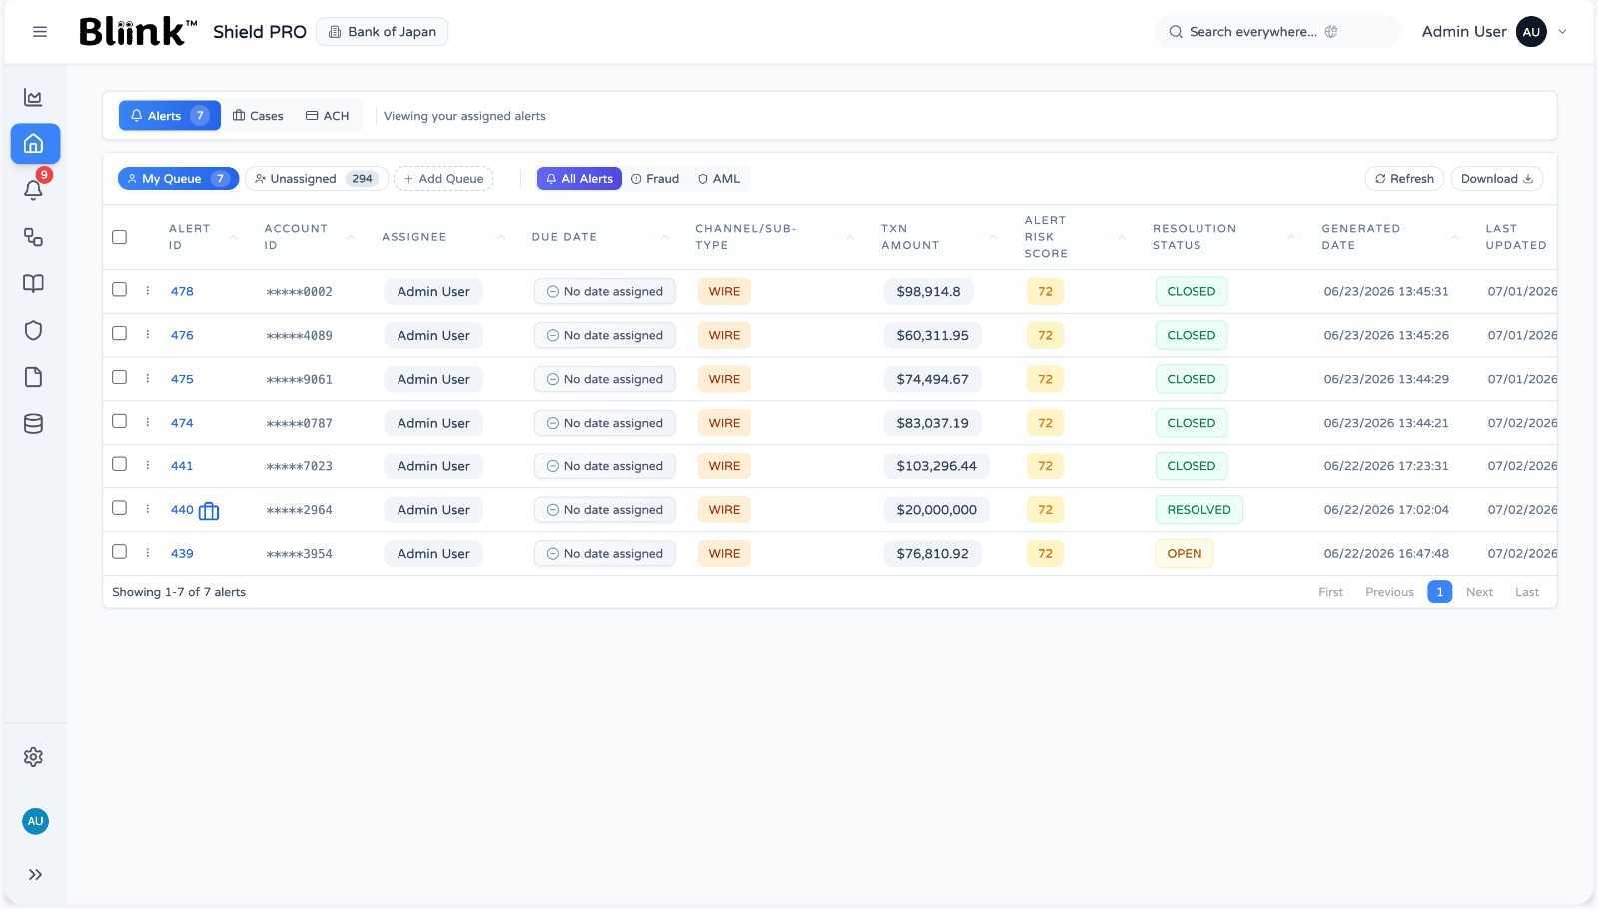Screen dimensions: 1598x909
Task: Open the database sidebar icon
Action: click(x=33, y=424)
